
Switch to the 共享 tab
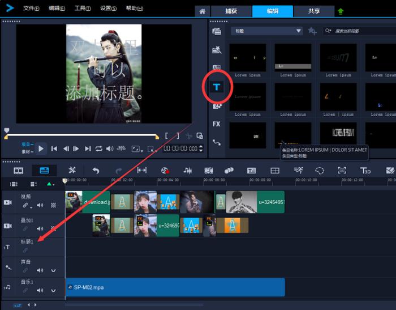coord(315,11)
